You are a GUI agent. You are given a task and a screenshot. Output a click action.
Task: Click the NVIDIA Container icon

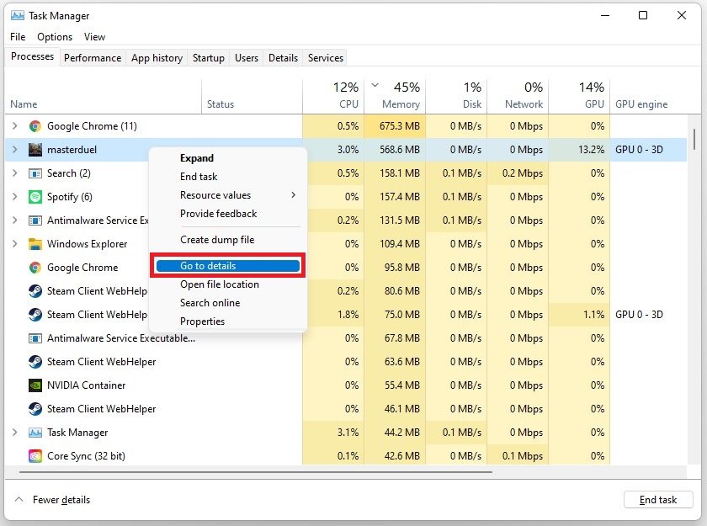pyautogui.click(x=35, y=385)
